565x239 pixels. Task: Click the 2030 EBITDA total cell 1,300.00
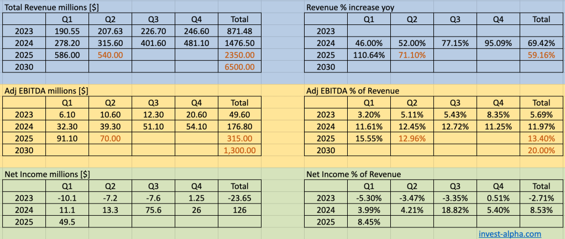tap(239, 150)
